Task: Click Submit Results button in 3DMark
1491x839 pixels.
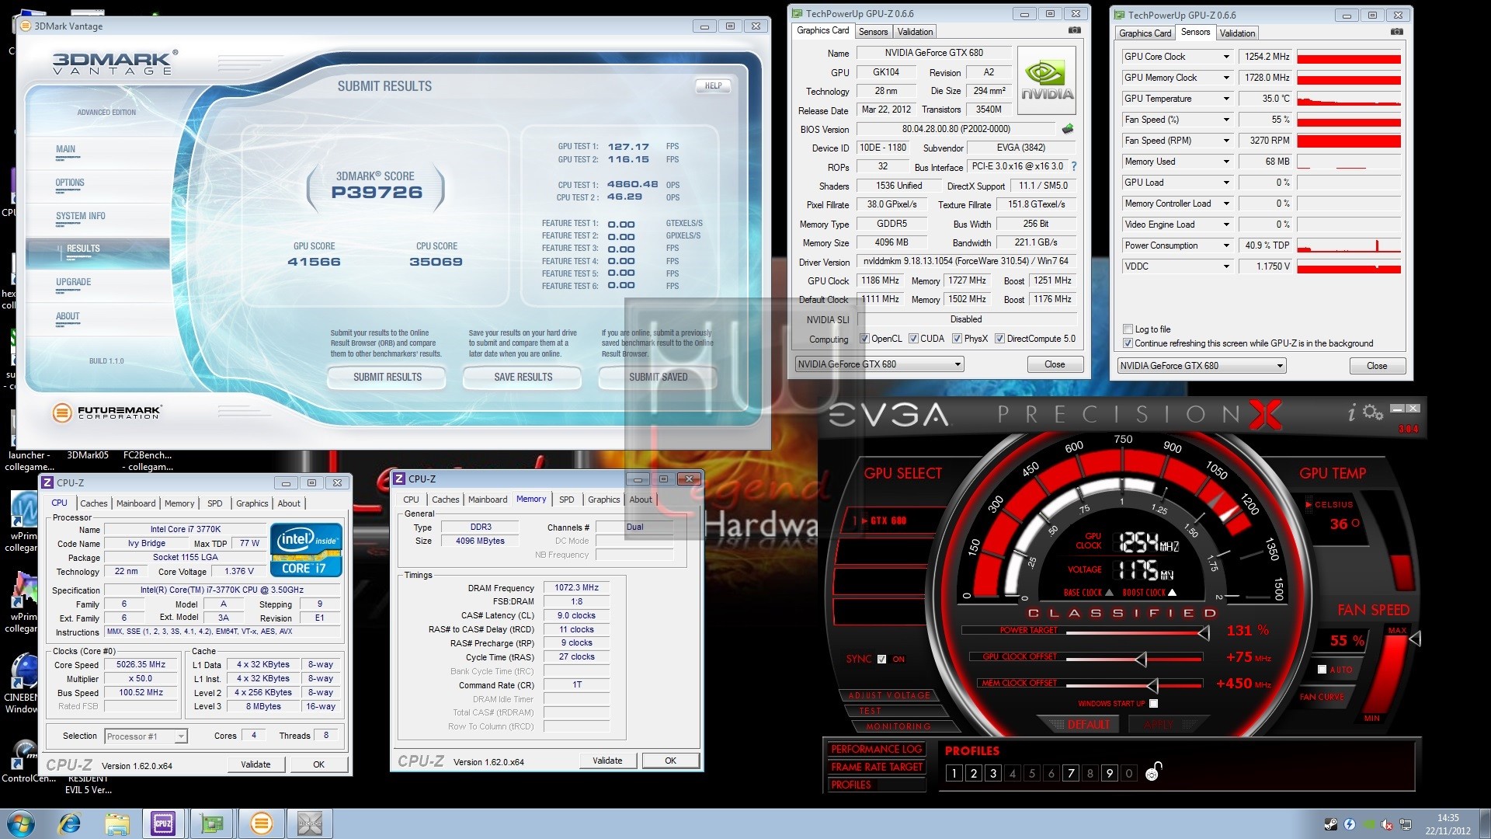Action: point(387,378)
